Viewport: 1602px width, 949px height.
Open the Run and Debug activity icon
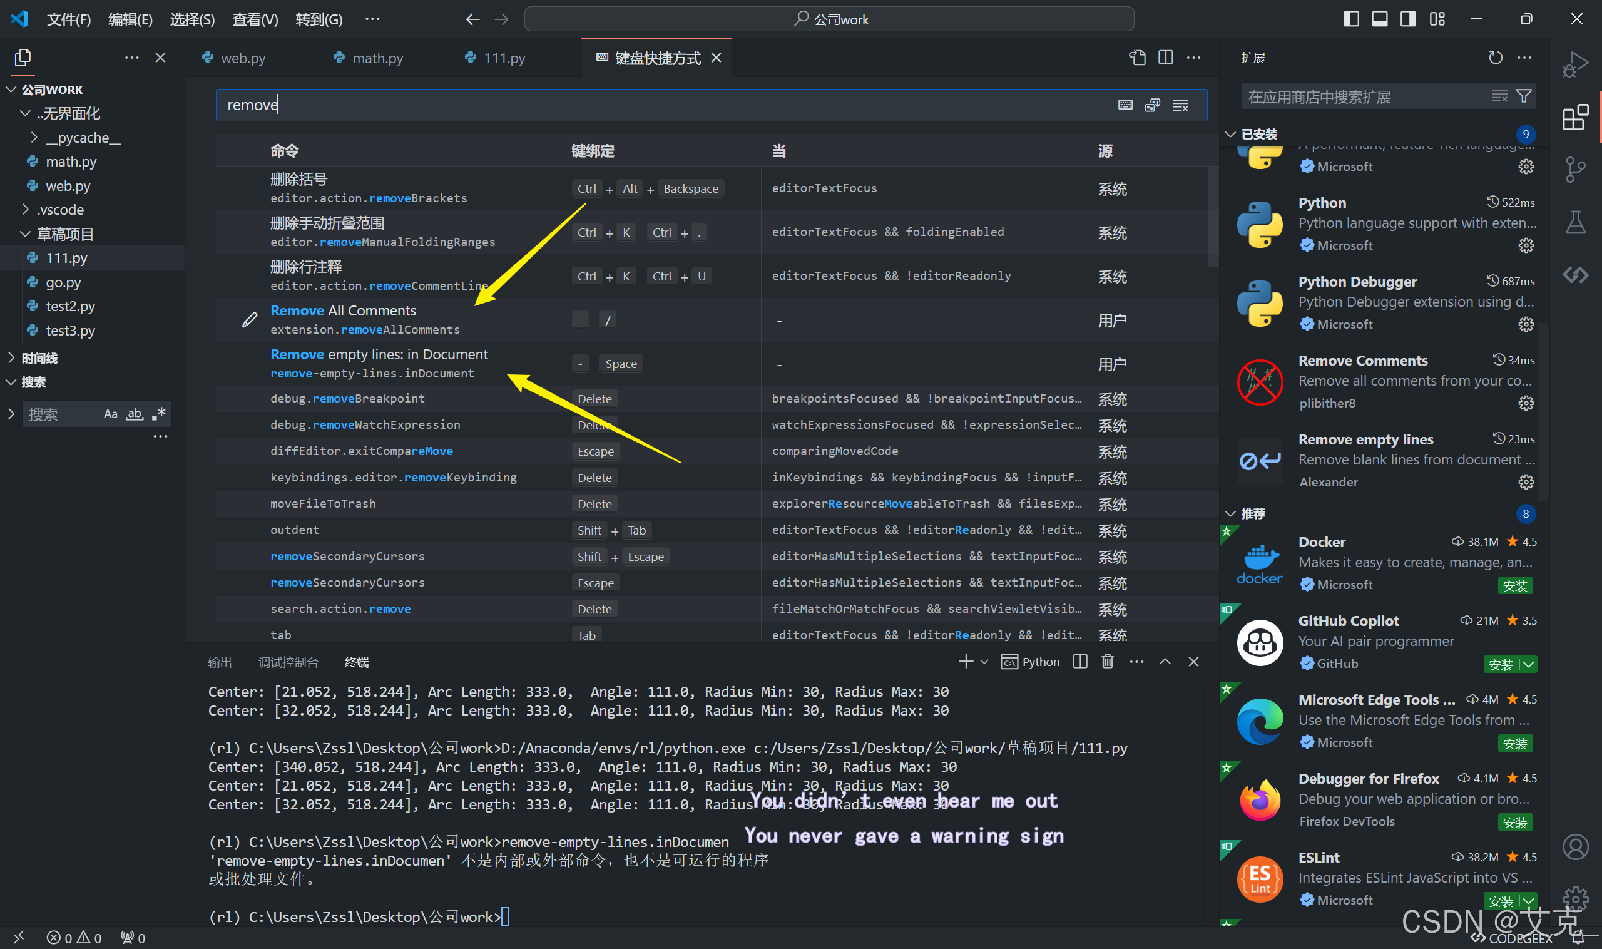(x=1575, y=64)
